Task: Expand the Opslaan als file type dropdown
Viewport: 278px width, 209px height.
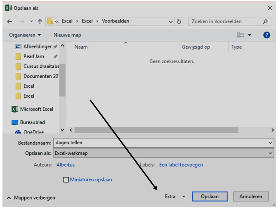Action: point(270,153)
